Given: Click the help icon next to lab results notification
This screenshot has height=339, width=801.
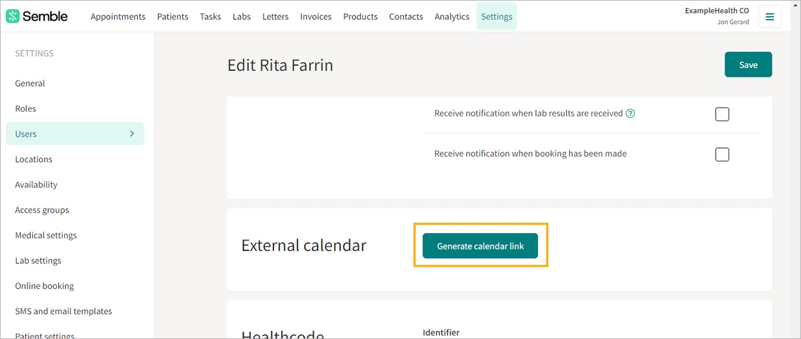Looking at the screenshot, I should (630, 113).
